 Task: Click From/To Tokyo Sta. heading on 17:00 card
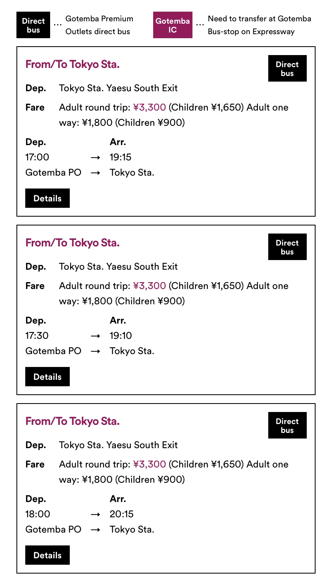72,64
